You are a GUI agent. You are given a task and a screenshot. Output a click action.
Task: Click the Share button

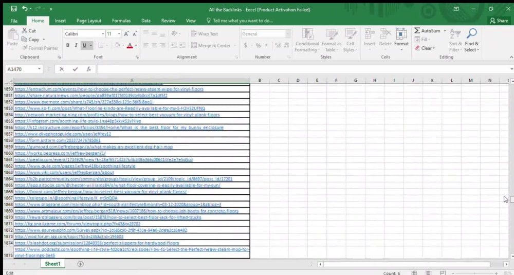(499, 21)
